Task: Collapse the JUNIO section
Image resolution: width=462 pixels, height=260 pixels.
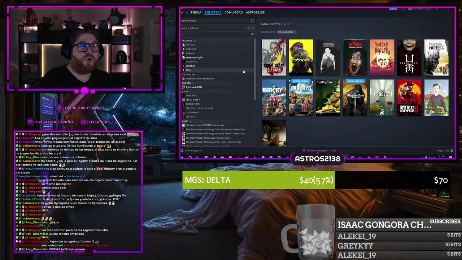Action: (x=185, y=121)
